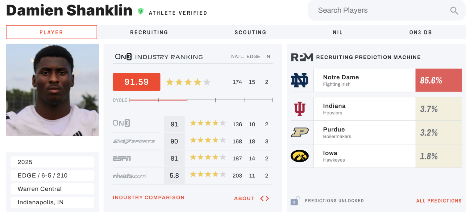474x220 pixels.
Task: Select the NIL tab
Action: pyautogui.click(x=338, y=32)
